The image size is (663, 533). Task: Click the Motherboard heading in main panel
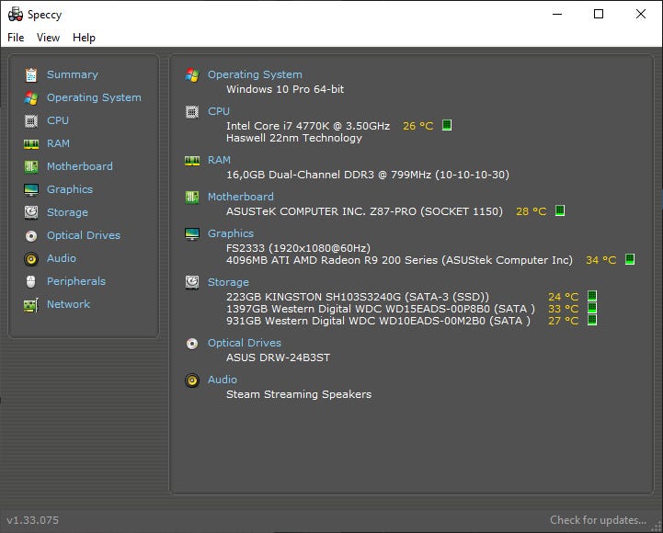pos(240,197)
